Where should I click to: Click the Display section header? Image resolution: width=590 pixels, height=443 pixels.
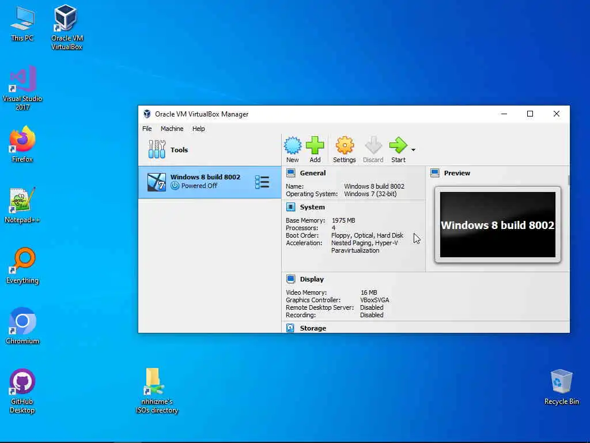coord(312,279)
